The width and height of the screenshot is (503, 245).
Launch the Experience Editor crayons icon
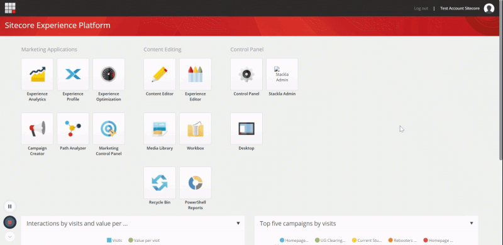click(196, 74)
